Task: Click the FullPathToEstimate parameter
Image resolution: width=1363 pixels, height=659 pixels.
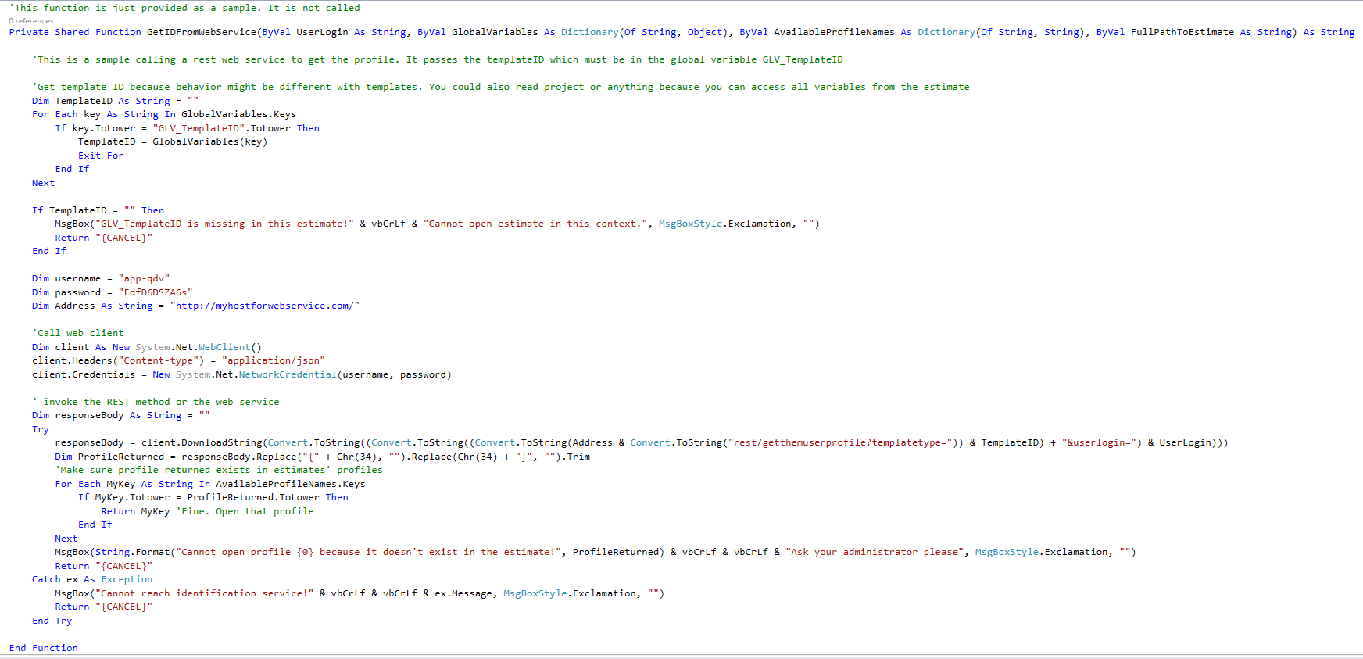Action: [1182, 32]
